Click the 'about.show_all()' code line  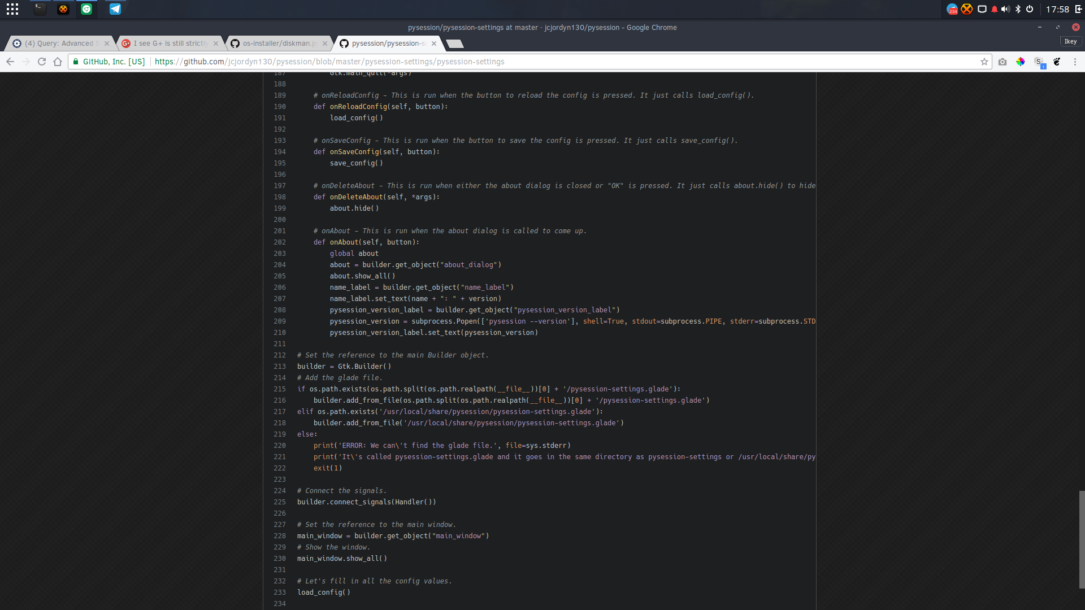coord(363,276)
